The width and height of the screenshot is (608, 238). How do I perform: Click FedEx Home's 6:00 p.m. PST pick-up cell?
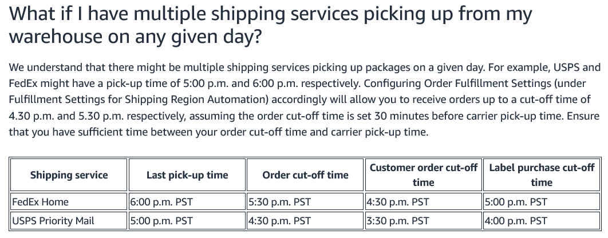(x=187, y=201)
